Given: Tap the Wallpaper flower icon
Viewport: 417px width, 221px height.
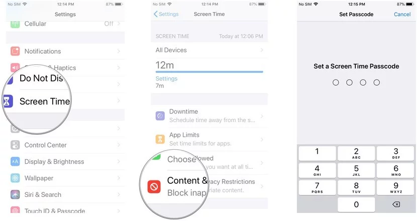Looking at the screenshot, I should pyautogui.click(x=15, y=178).
